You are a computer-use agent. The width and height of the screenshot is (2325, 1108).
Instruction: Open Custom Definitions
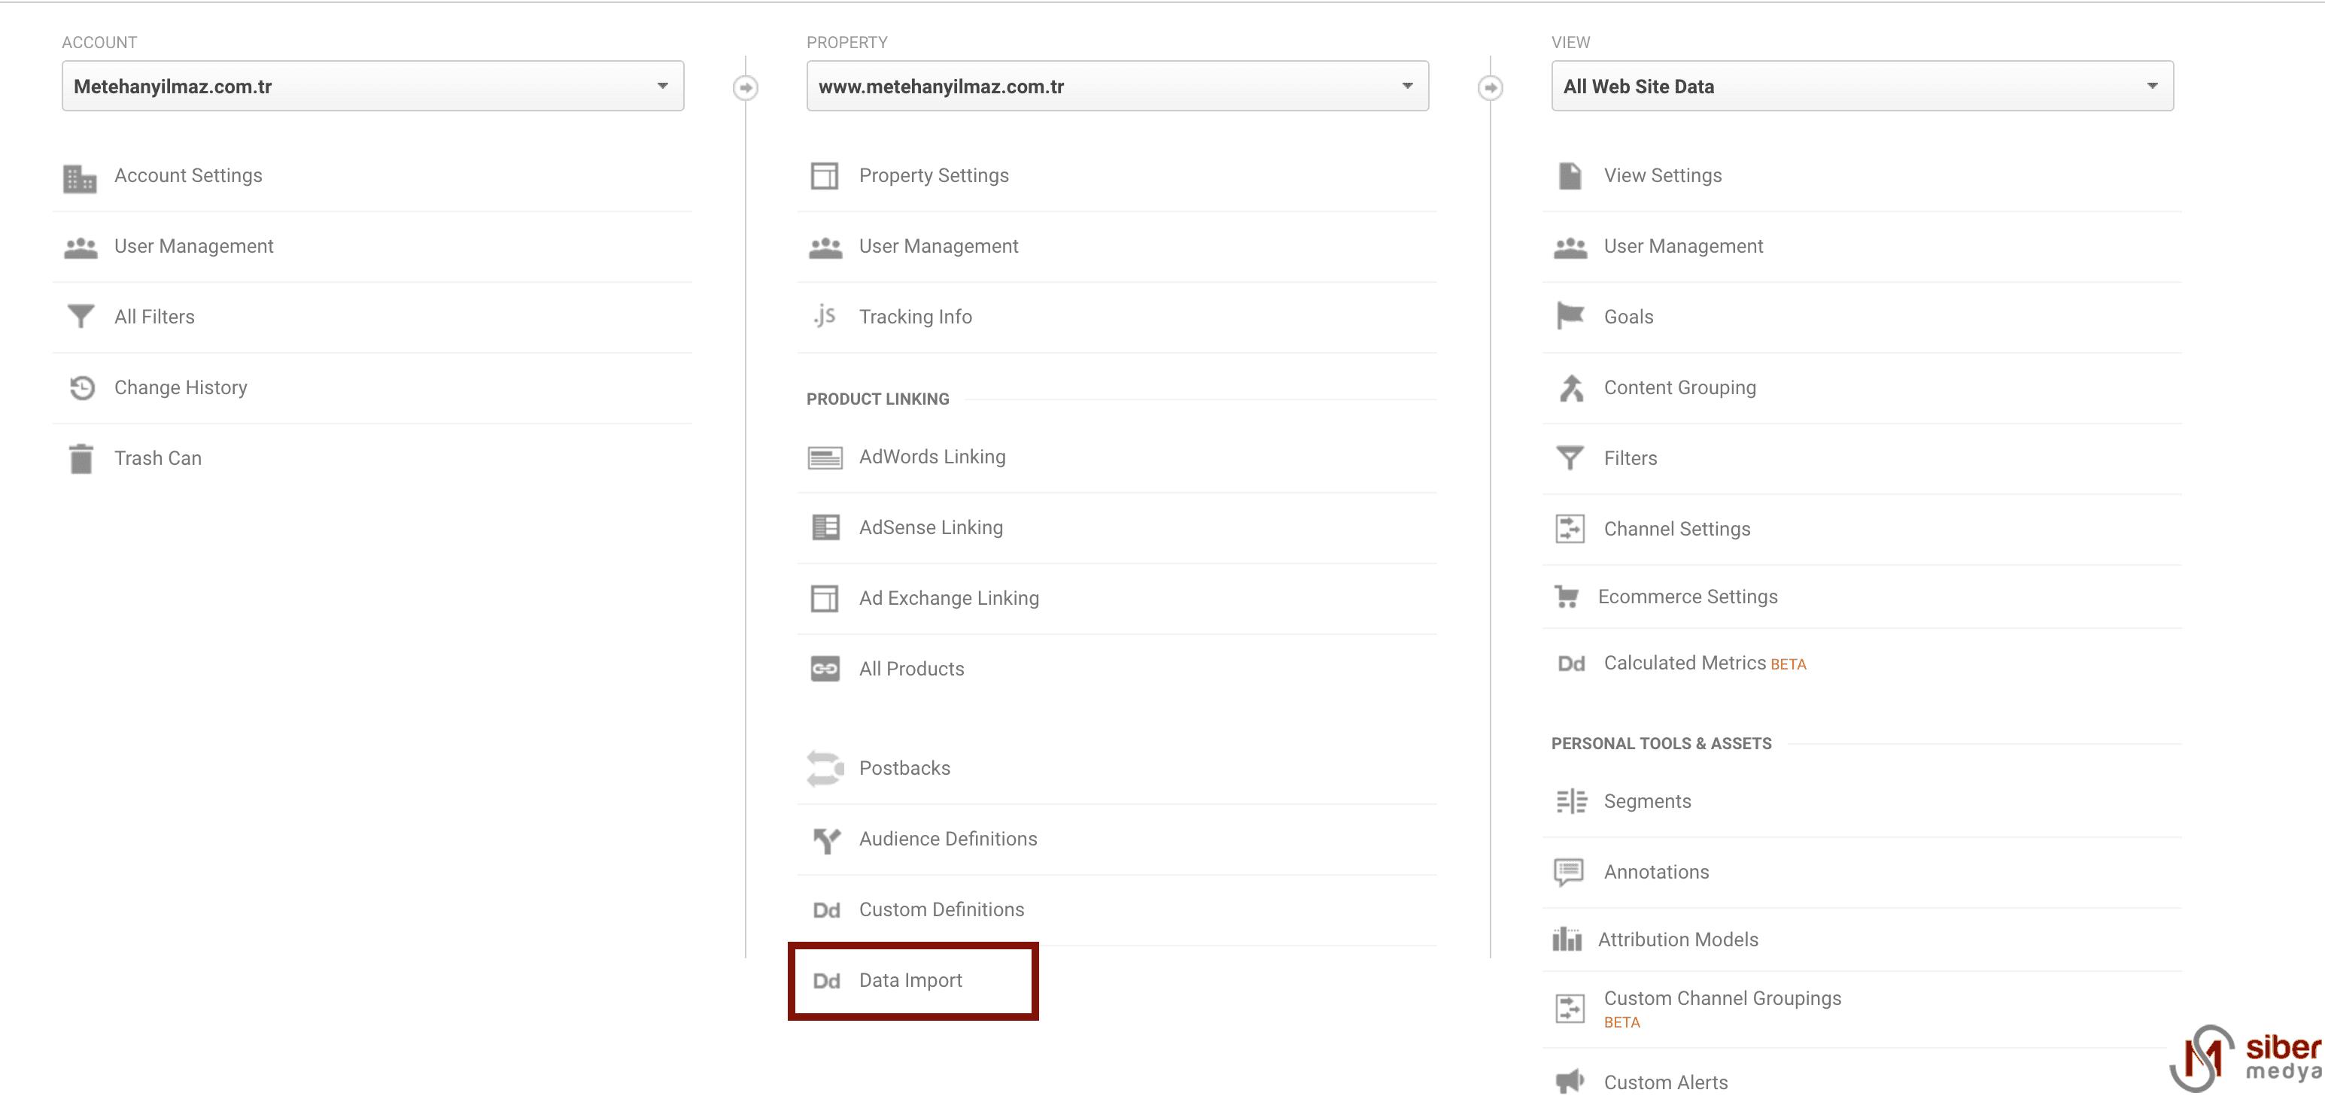point(941,909)
